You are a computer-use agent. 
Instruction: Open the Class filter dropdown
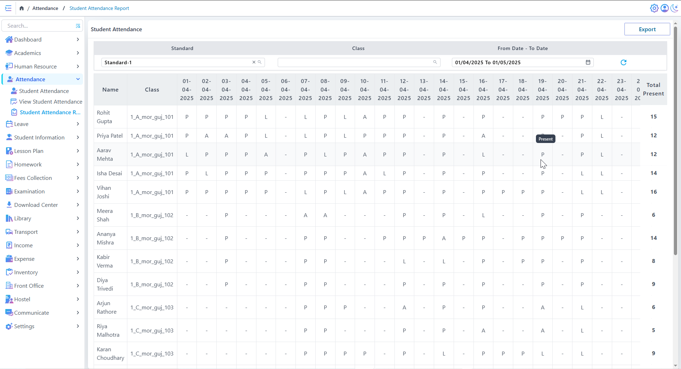coord(355,62)
